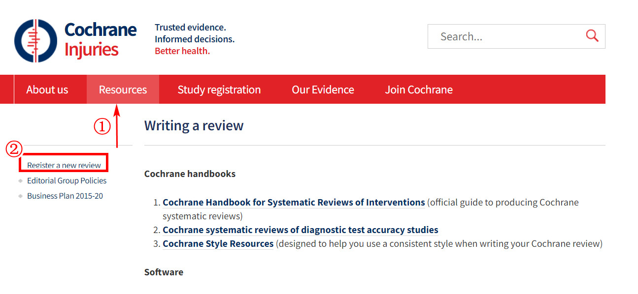638x294 pixels.
Task: Click the Trusted evidence tagline text
Action: point(190,27)
